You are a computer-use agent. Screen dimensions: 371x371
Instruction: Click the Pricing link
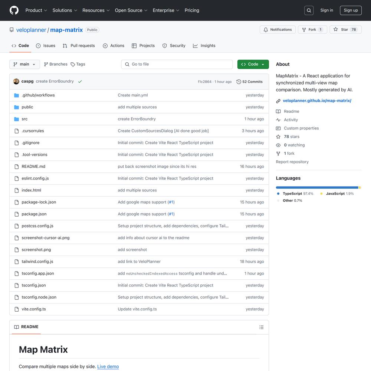192,10
